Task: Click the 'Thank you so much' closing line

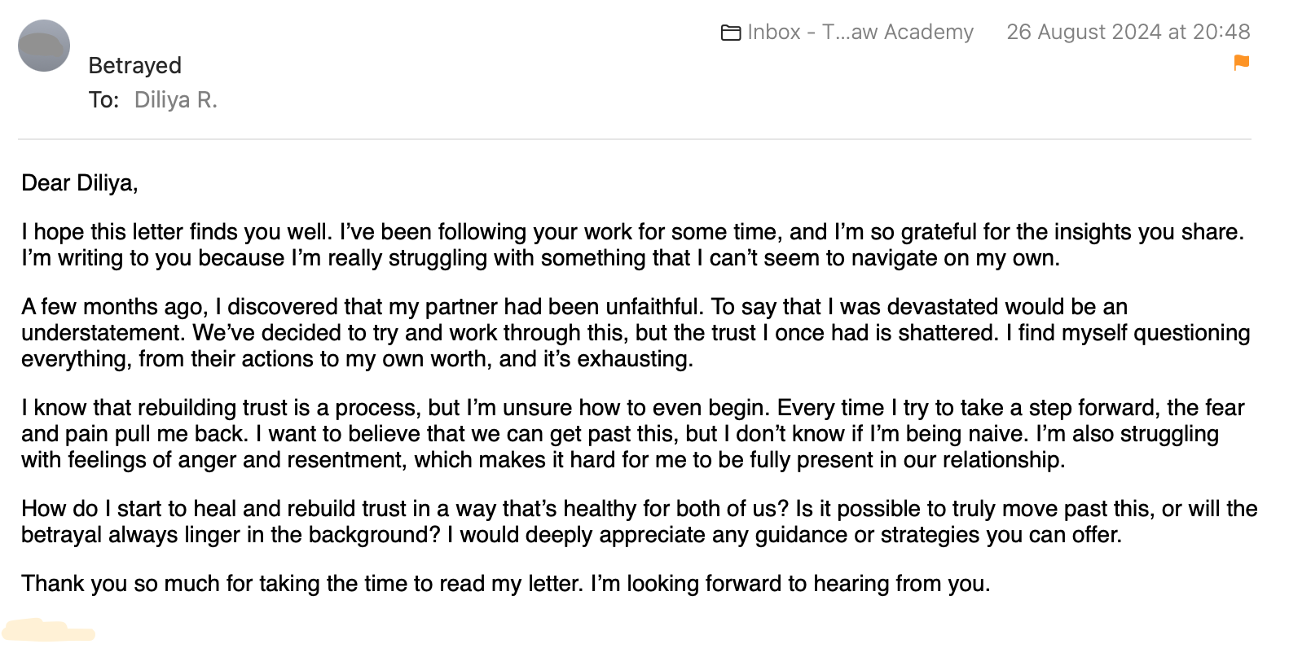Action: click(x=505, y=584)
